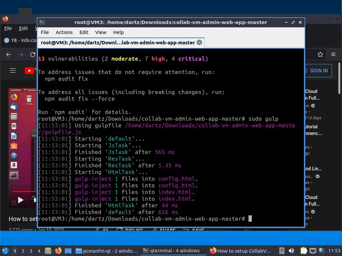
Task: Switch to desktop 1
Action: [x=15, y=251]
